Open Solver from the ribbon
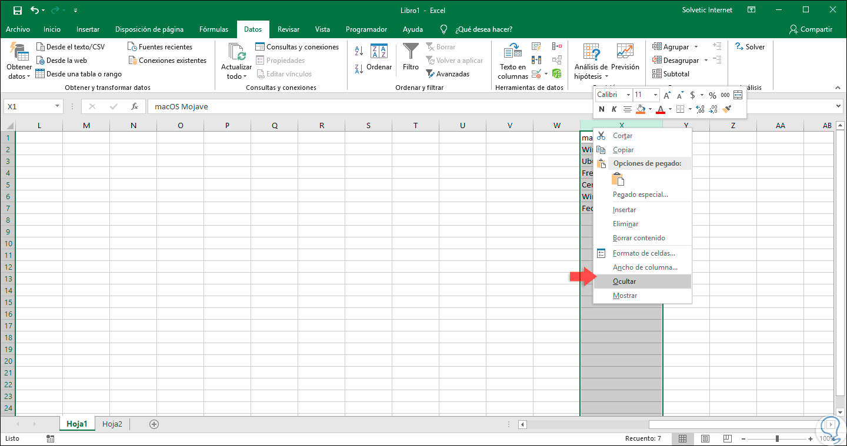Image resolution: width=847 pixels, height=446 pixels. coord(750,47)
